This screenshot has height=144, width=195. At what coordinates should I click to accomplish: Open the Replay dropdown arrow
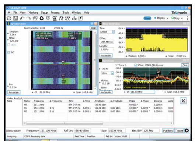(167, 18)
